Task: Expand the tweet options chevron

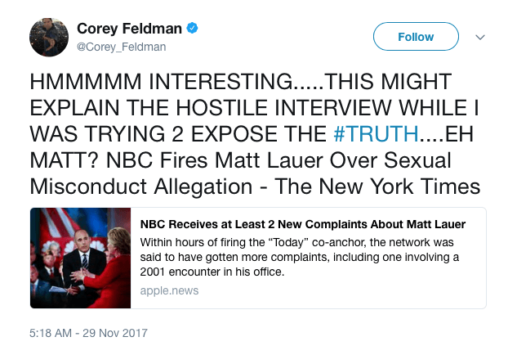Action: click(x=480, y=37)
